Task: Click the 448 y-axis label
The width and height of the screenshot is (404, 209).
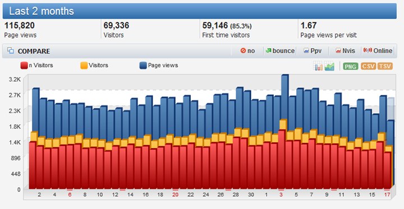Action: pyautogui.click(x=16, y=174)
